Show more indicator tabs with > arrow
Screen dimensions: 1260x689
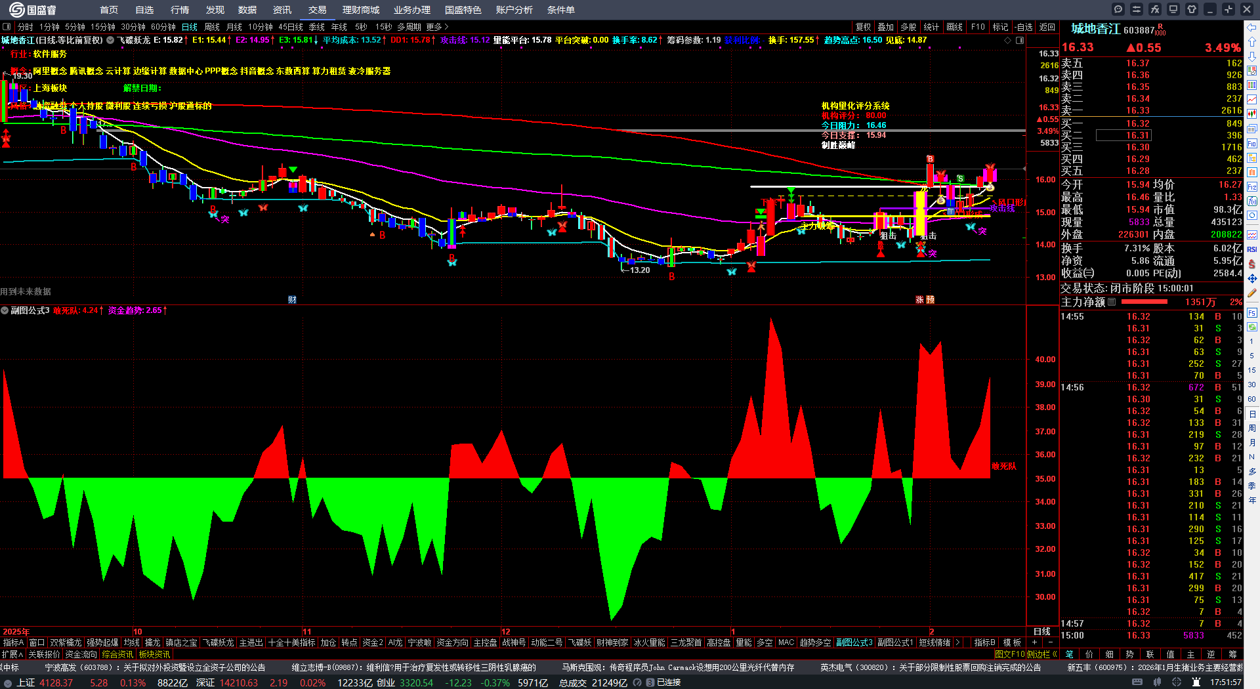(x=957, y=642)
